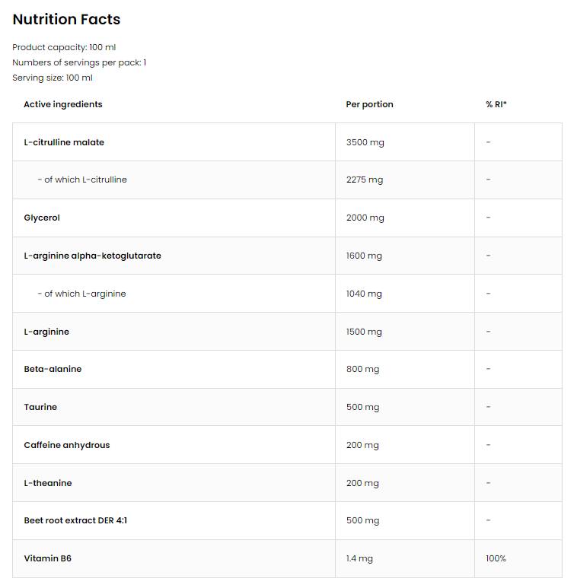Select the L-citrulline malate row label
The width and height of the screenshot is (574, 588).
tap(64, 142)
